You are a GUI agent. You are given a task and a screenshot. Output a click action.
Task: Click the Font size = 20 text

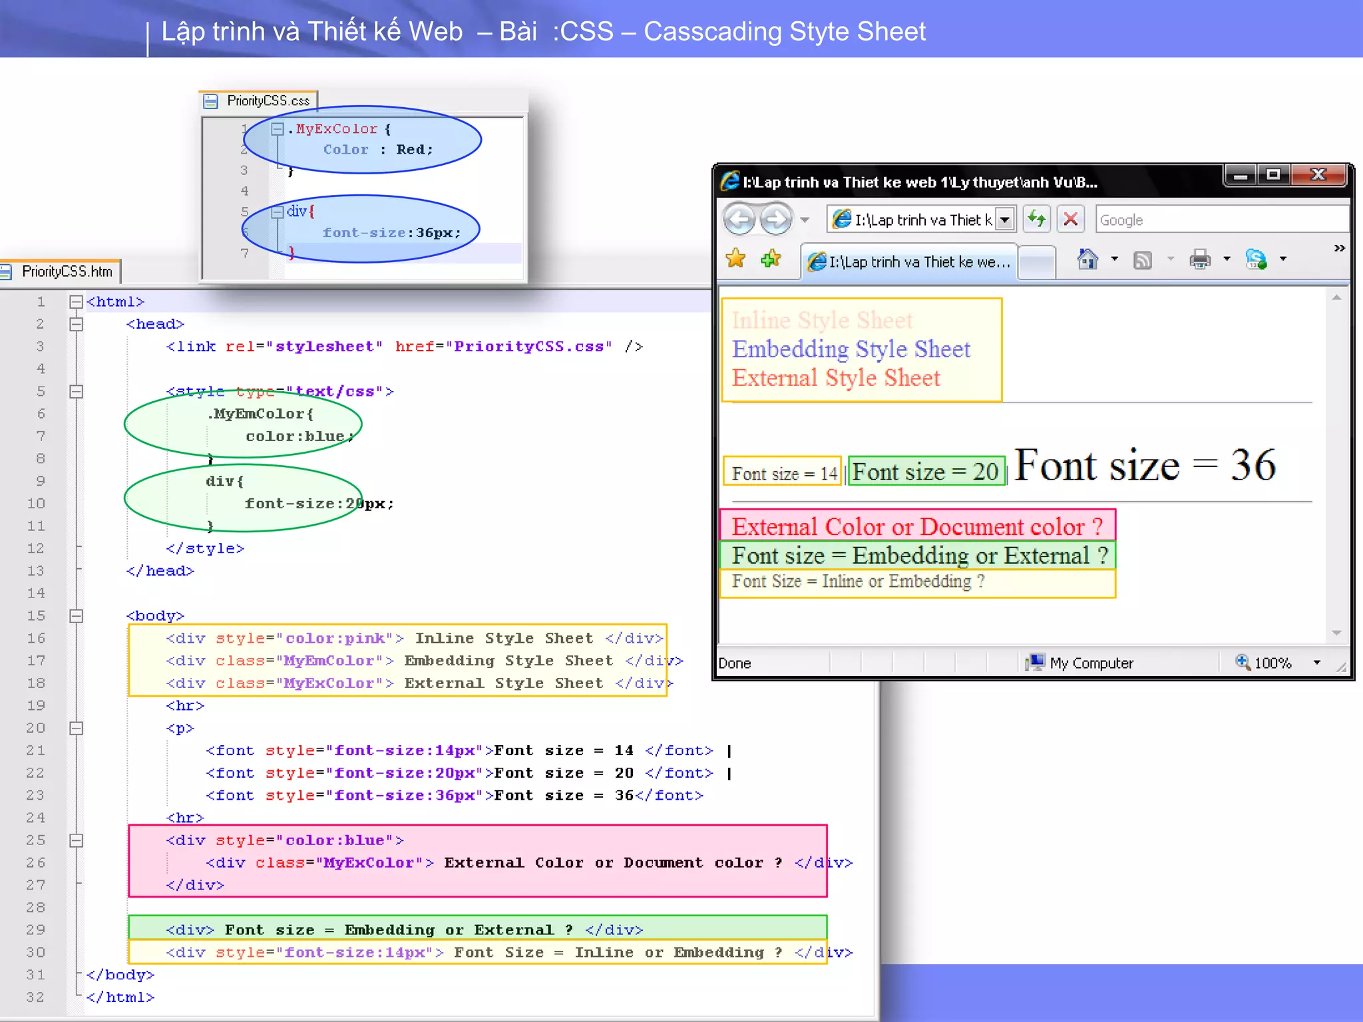[926, 472]
